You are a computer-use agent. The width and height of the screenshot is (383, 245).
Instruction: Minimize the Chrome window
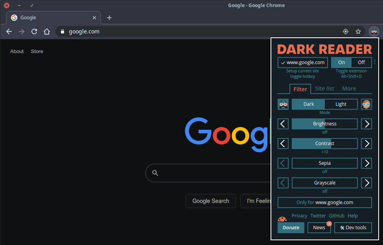[x=19, y=6]
